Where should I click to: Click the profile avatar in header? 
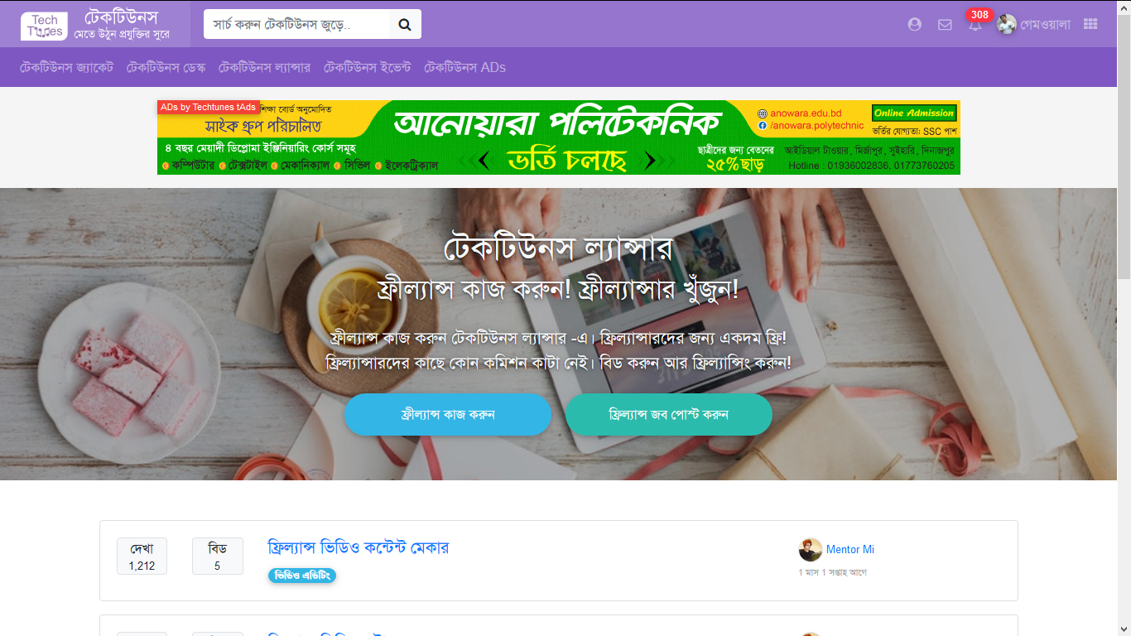pyautogui.click(x=1006, y=25)
